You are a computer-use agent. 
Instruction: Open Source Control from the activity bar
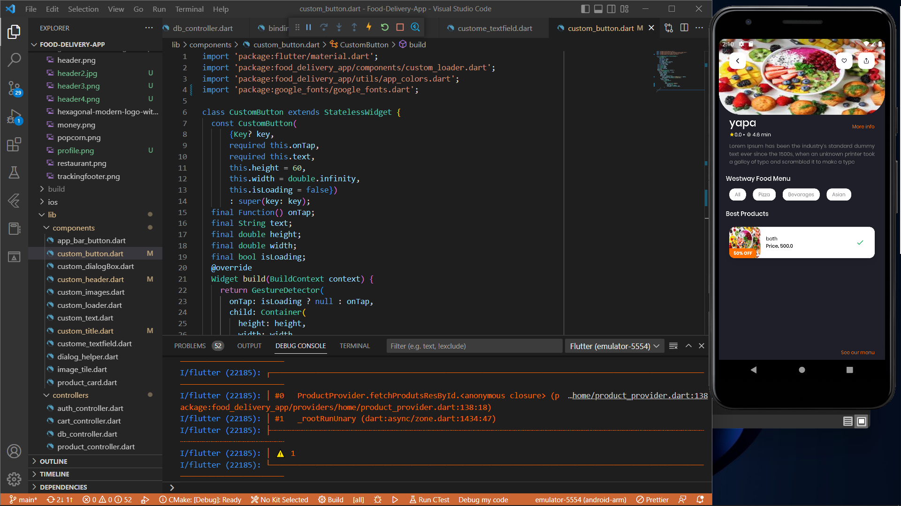tap(14, 89)
